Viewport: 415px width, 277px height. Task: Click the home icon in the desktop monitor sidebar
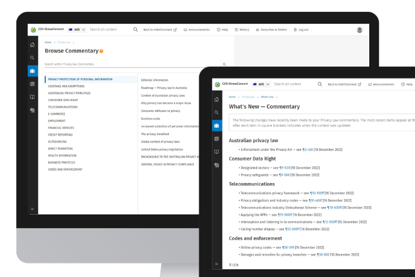(32, 45)
